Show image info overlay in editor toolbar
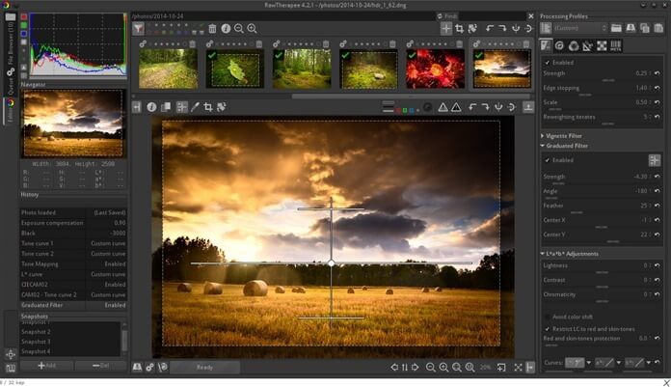671x387 pixels. pos(151,107)
